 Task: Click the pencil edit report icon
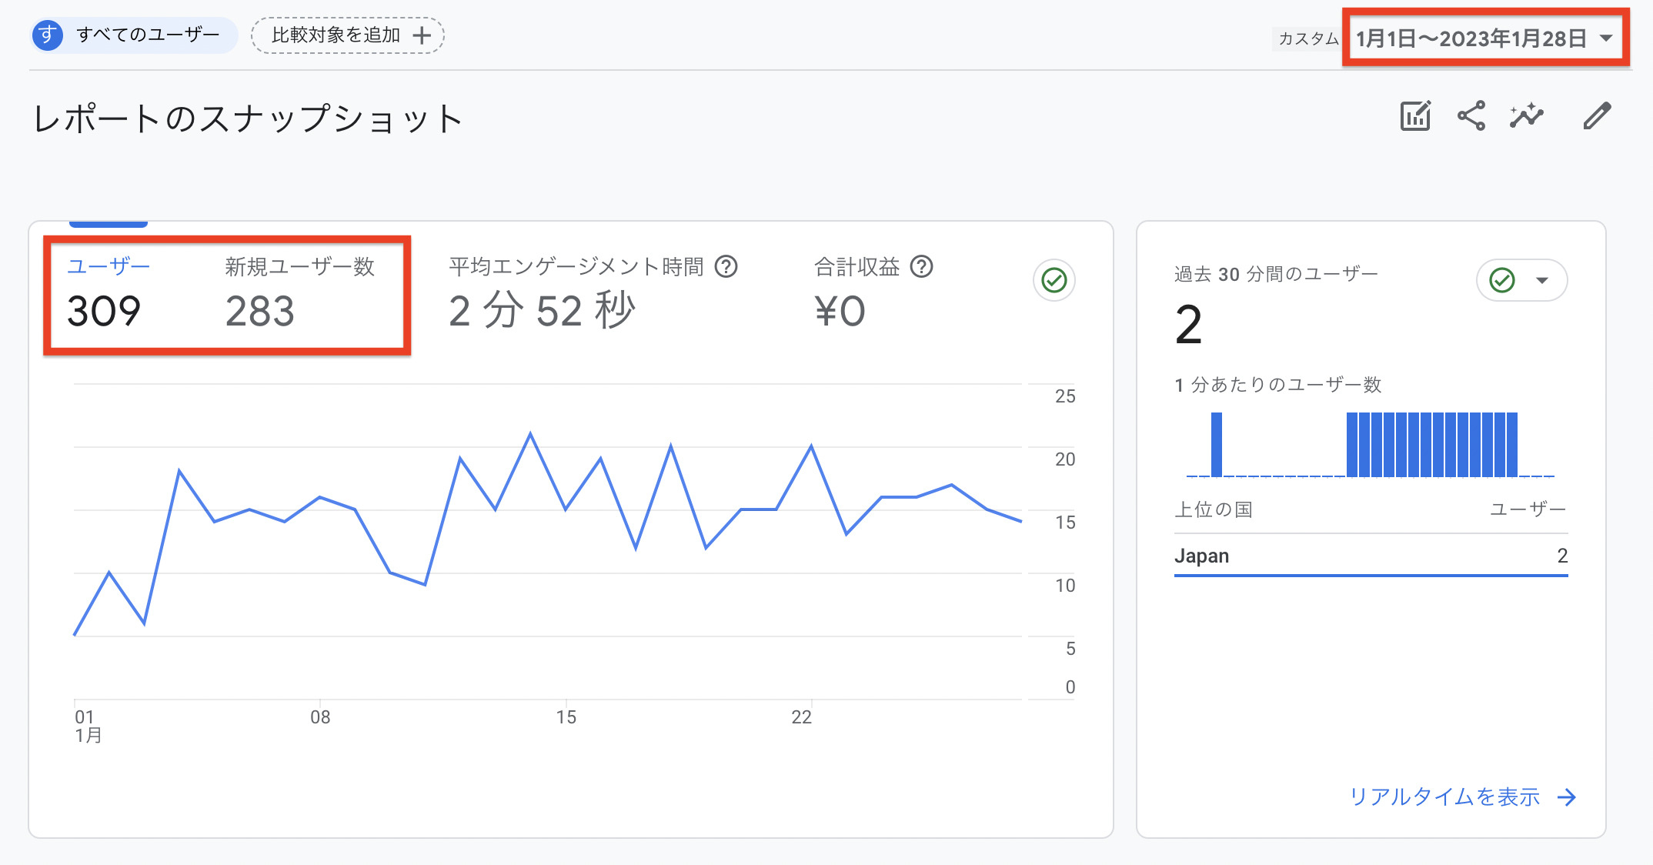click(x=1597, y=116)
